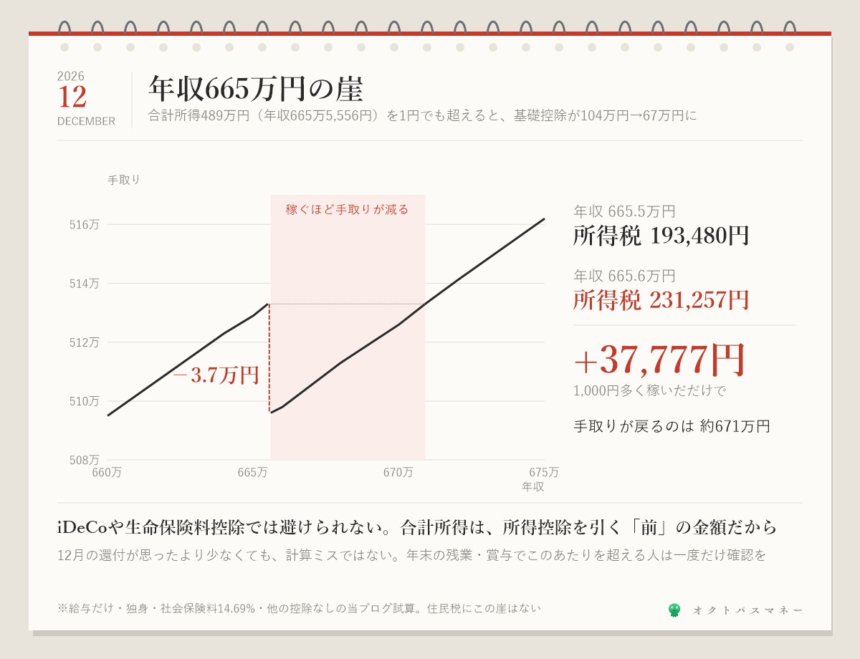Click the footnote starting ※給与だけ

299,608
